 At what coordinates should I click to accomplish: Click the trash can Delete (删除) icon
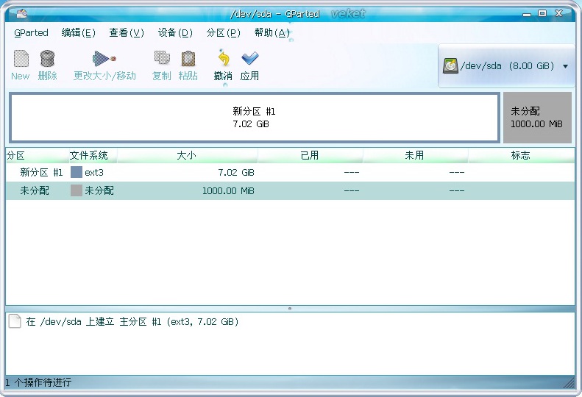[x=48, y=59]
